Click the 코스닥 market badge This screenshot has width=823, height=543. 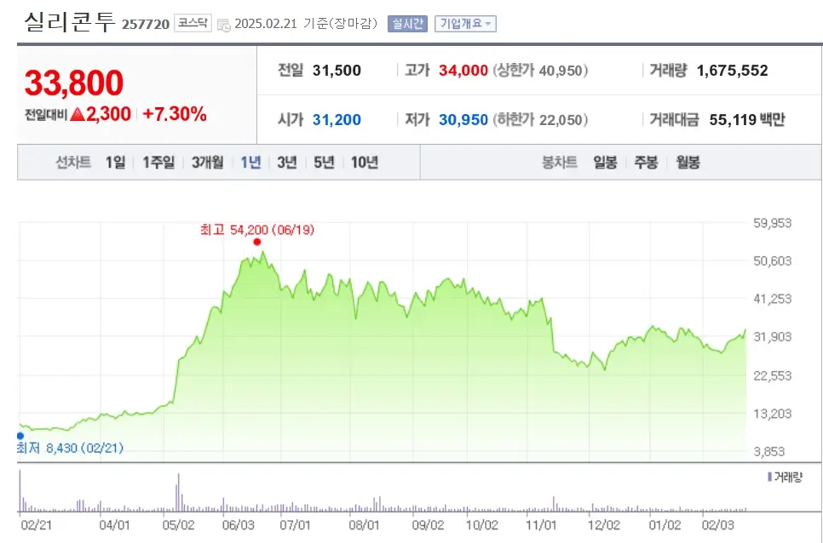(193, 23)
